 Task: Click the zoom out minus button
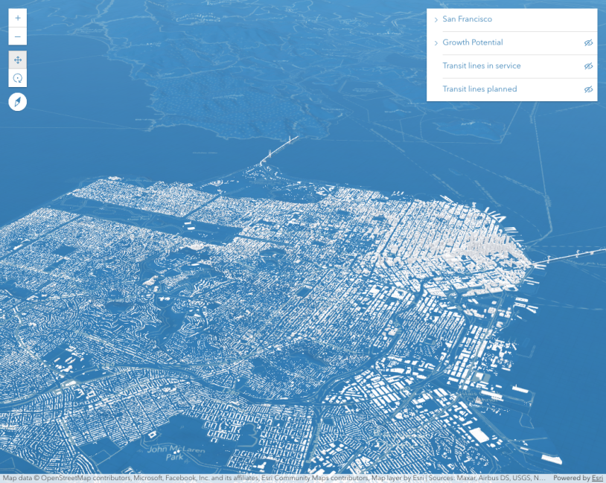(18, 36)
